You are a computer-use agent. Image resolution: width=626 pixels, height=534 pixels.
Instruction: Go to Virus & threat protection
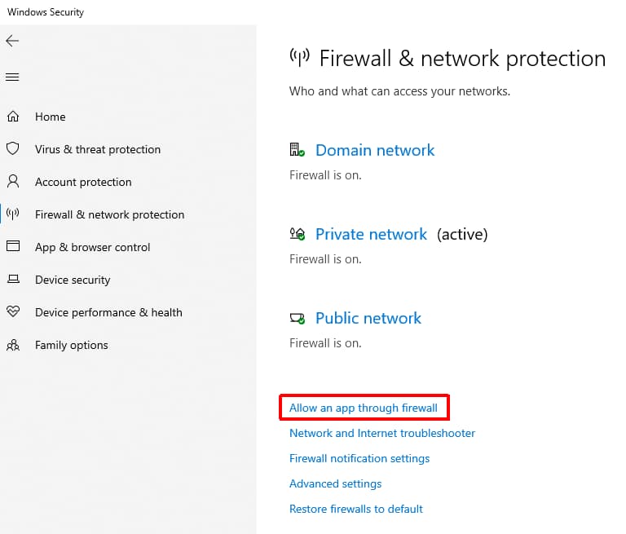[x=98, y=149]
